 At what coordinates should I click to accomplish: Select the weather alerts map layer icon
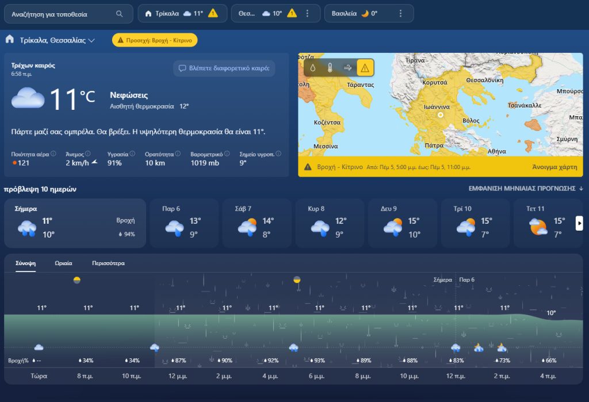(365, 67)
